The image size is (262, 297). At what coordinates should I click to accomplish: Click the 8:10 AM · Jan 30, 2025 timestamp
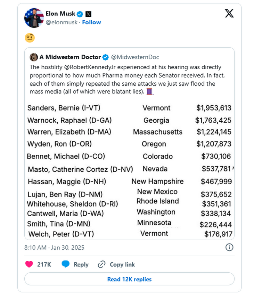pyautogui.click(x=54, y=248)
